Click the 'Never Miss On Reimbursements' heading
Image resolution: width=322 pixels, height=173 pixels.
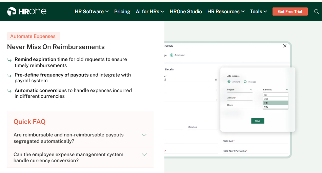click(x=56, y=47)
